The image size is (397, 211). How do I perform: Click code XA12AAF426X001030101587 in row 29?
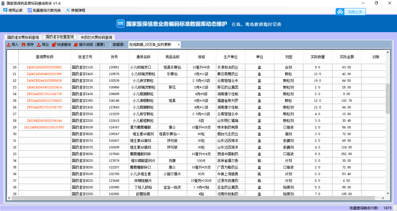click(44, 127)
